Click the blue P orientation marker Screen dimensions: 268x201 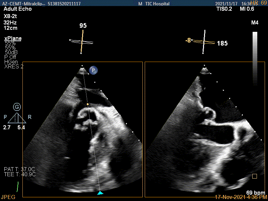click(93, 70)
